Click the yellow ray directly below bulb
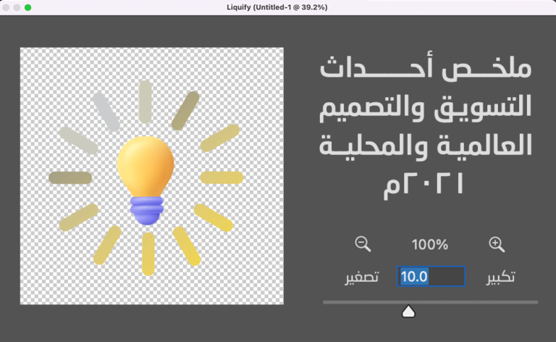The image size is (556, 342). (148, 254)
